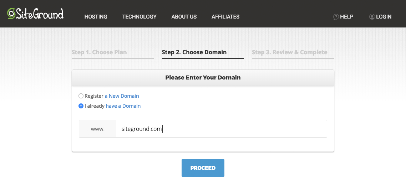This screenshot has height=184, width=406.
Task: Click the PROCEED button
Action: coord(203,168)
